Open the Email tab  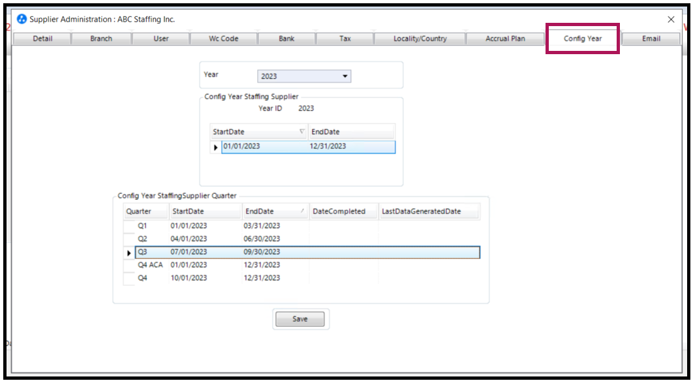[x=651, y=38]
